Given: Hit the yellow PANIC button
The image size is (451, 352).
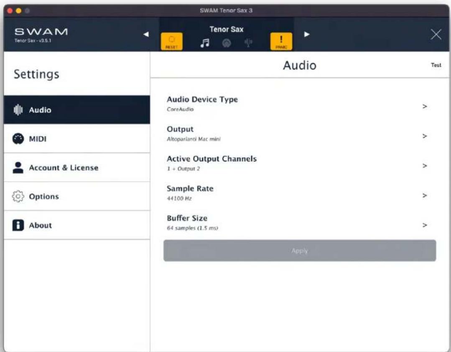Looking at the screenshot, I should [x=281, y=41].
